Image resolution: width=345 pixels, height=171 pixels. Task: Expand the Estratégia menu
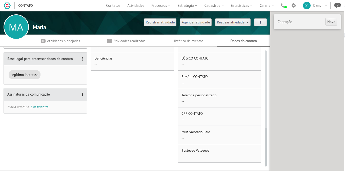(187, 5)
